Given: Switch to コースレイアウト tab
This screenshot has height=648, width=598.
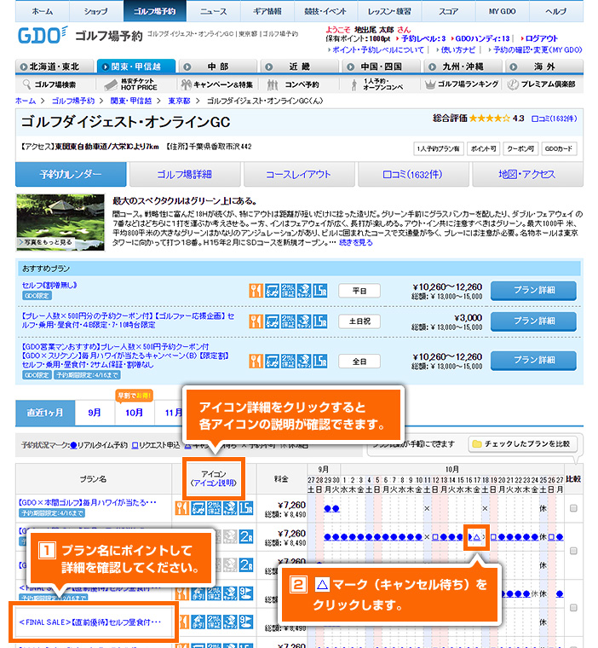Looking at the screenshot, I should [x=299, y=175].
